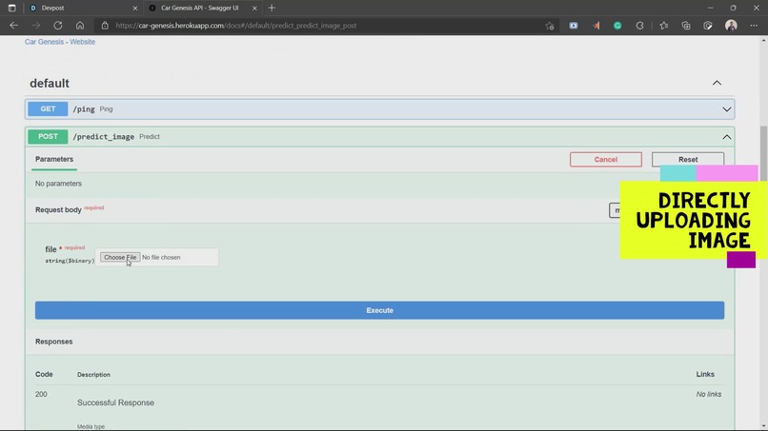Collapse the default section chevron

[x=717, y=83]
